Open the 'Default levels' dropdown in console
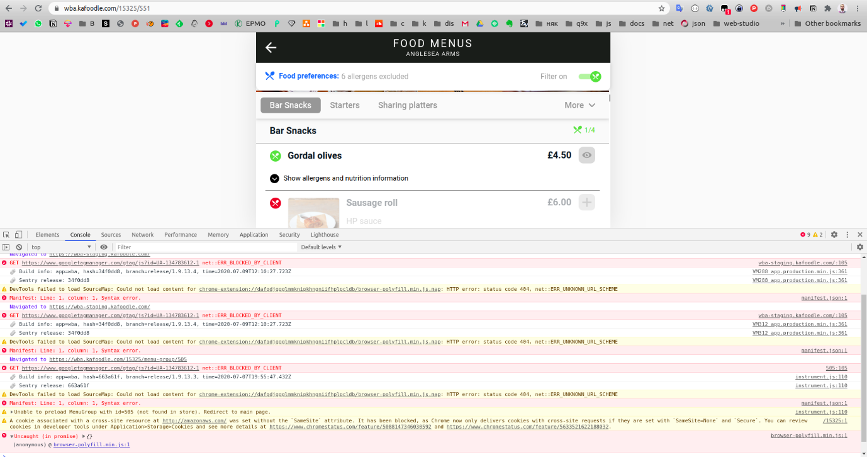This screenshot has height=457, width=867. (x=321, y=247)
